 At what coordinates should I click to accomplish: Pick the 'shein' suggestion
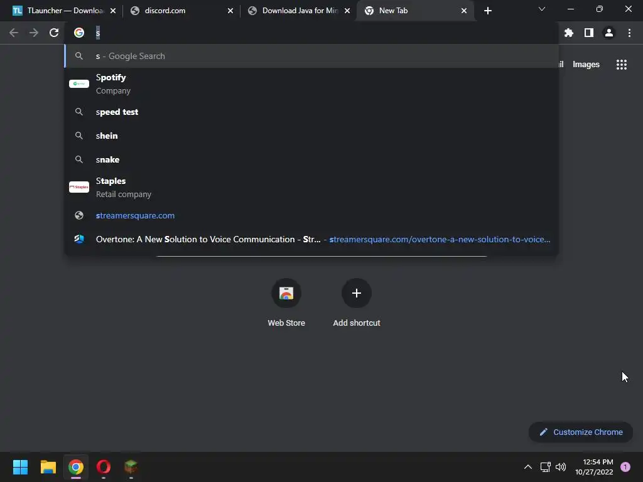coord(311,136)
